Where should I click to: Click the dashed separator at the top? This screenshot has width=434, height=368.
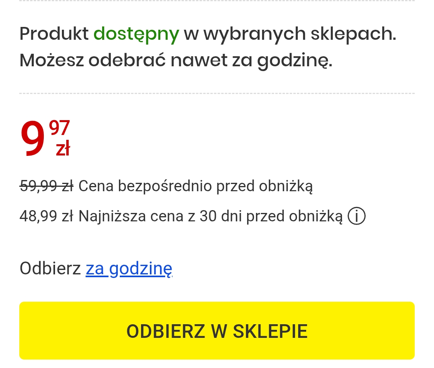point(217,1)
